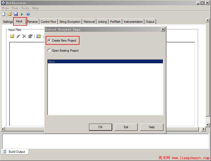211x161 pixels.
Task: Select Create New Project radio button
Action: 49,40
